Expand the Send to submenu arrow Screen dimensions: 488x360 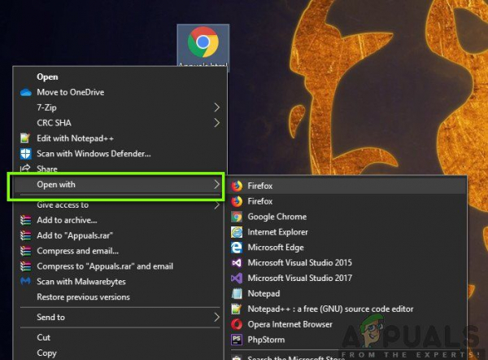[217, 318]
